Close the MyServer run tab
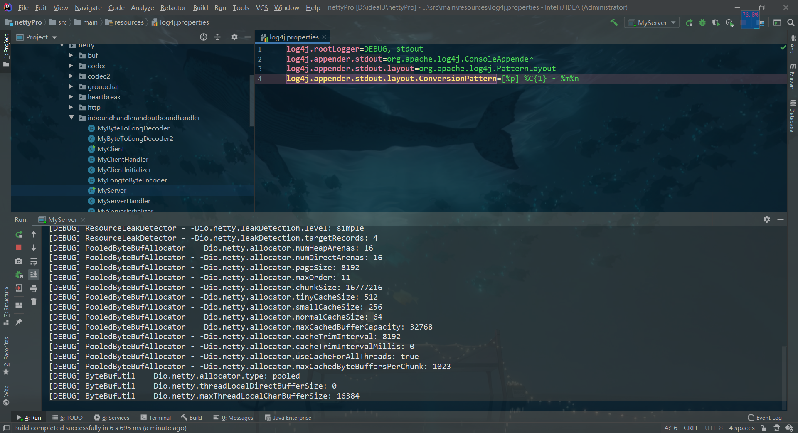This screenshot has width=798, height=433. click(83, 219)
